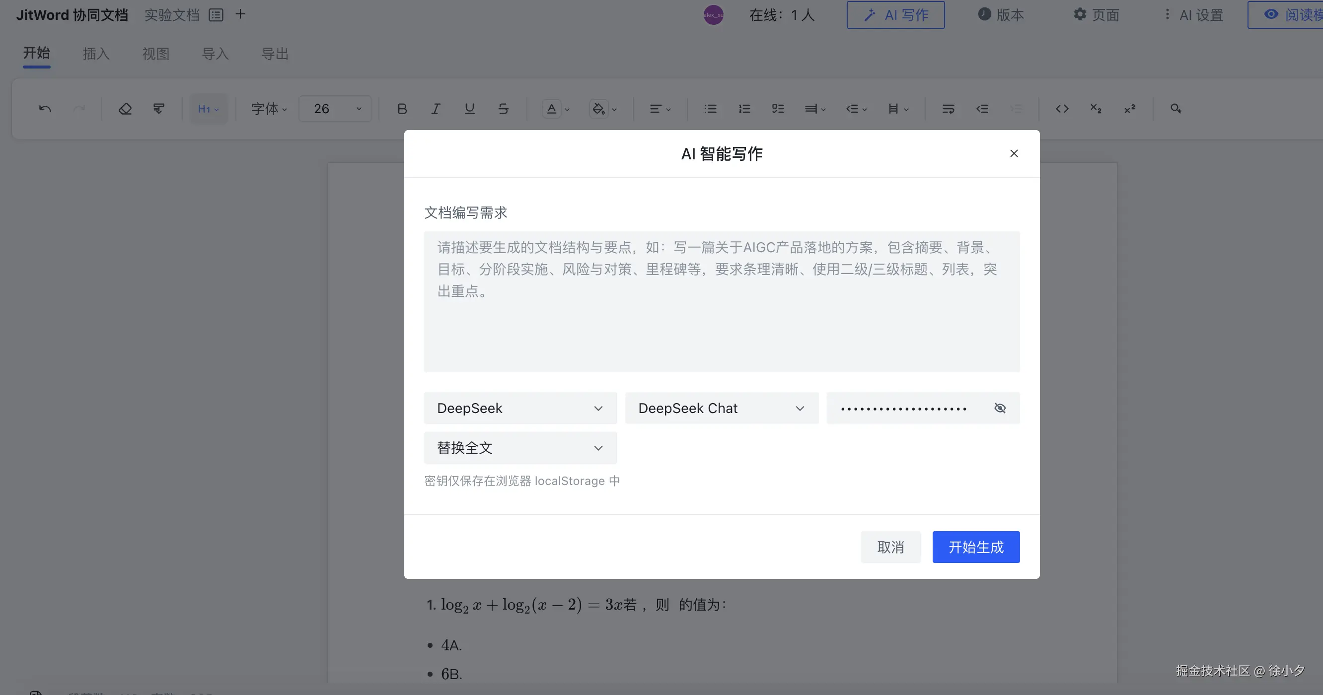Insert a code block with the code icon
This screenshot has height=695, width=1323.
pos(1063,108)
